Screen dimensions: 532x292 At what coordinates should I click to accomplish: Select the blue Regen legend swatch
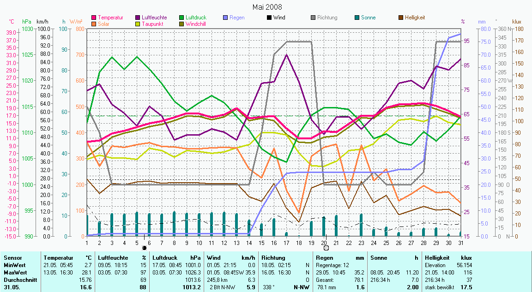(226, 18)
